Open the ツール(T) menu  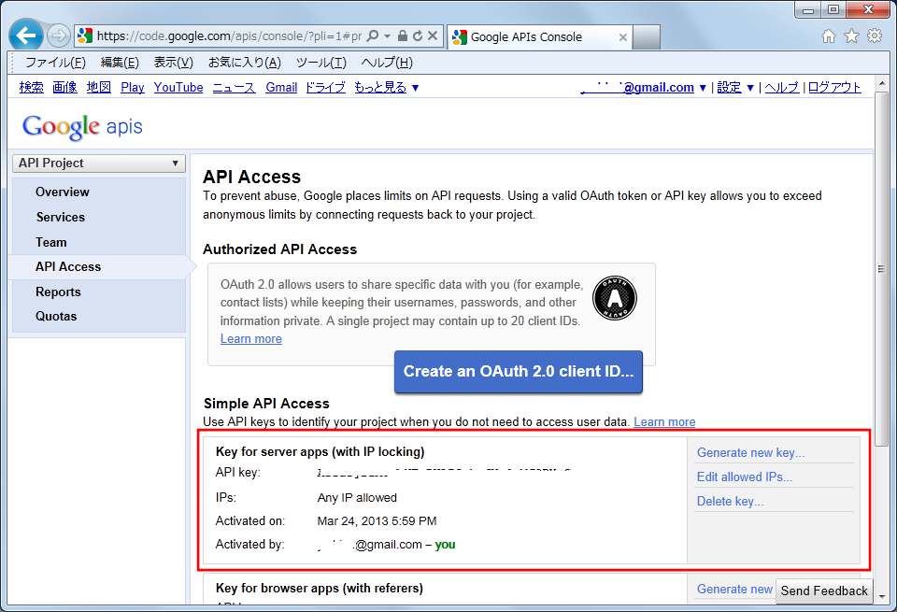point(320,63)
